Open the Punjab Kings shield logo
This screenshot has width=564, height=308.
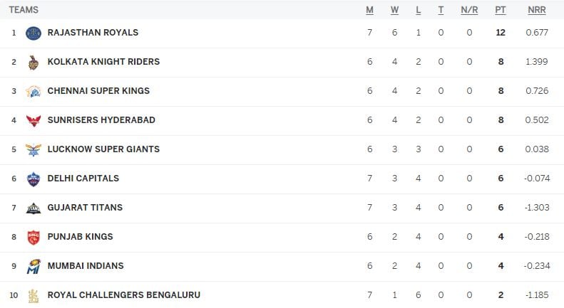point(34,238)
